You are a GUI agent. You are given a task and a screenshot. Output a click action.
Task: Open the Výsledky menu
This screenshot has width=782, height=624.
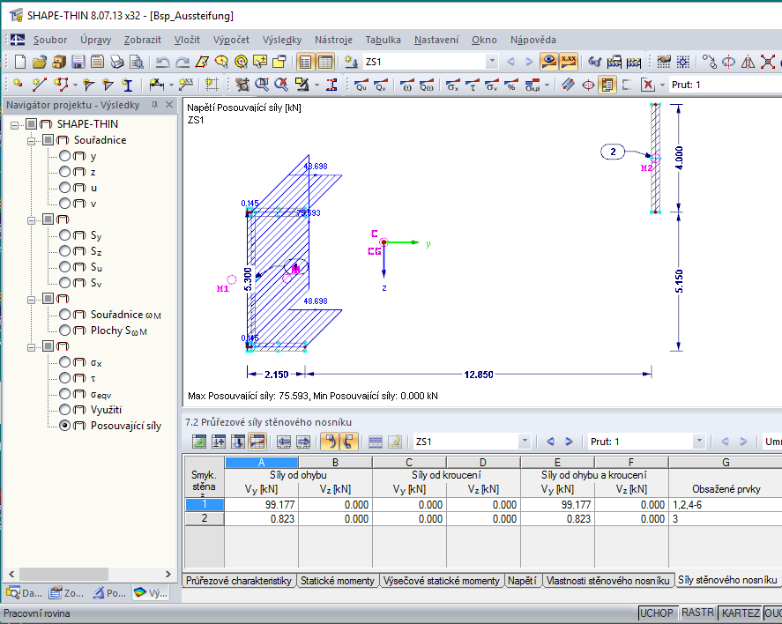click(x=282, y=40)
